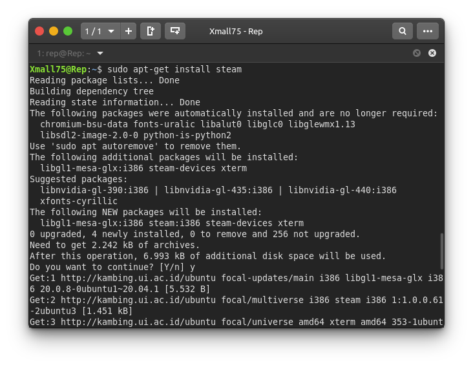Image resolution: width=473 pixels, height=367 pixels.
Task: Click the 'Xmall75 - Rep' window title
Action: [236, 32]
